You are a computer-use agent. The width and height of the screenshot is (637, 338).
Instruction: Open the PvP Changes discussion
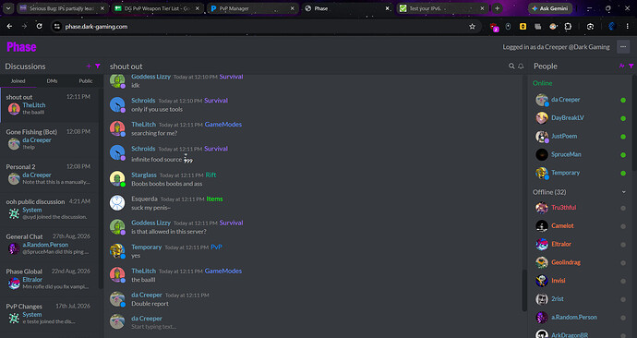pyautogui.click(x=49, y=314)
